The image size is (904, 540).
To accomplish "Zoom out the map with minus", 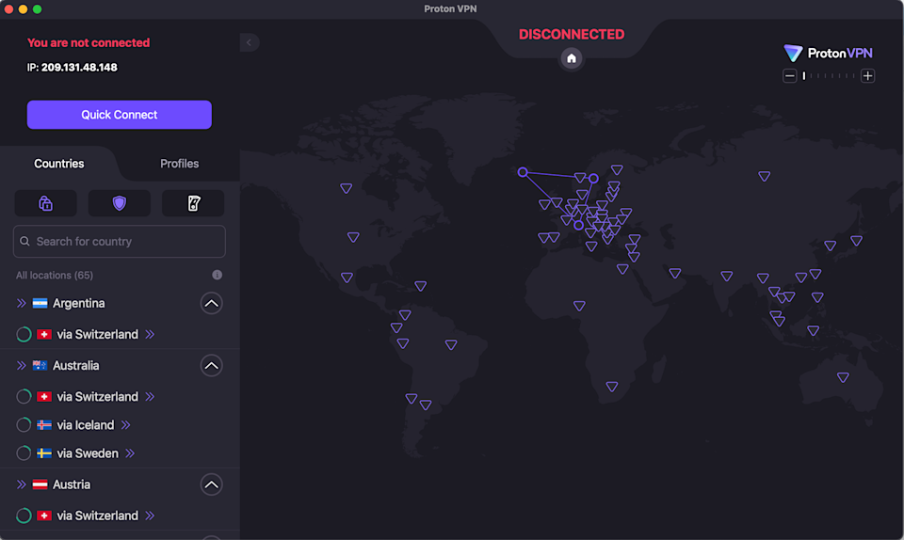I will pos(790,76).
